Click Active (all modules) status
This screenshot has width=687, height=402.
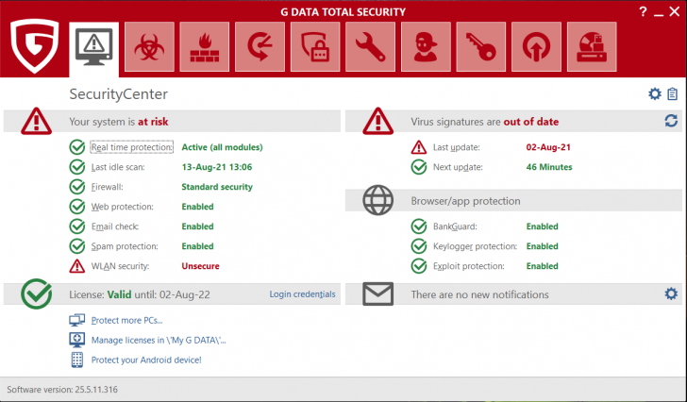[x=222, y=147]
